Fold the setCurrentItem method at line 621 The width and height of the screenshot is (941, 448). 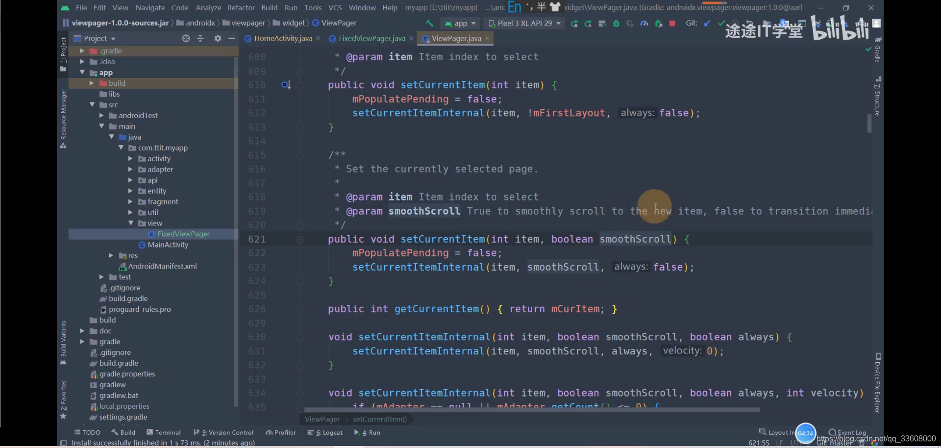pyautogui.click(x=300, y=239)
